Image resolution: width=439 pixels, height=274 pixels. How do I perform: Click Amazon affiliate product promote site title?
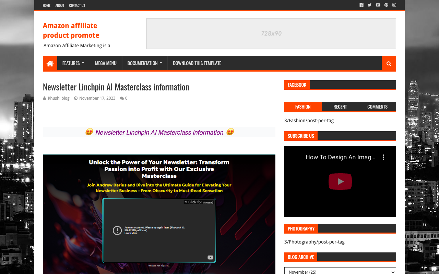[71, 30]
